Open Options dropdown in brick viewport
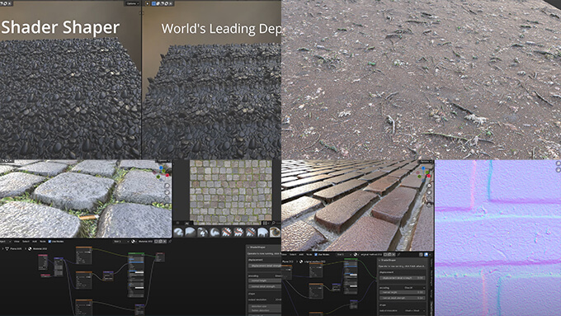This screenshot has height=316, width=561. point(427,162)
